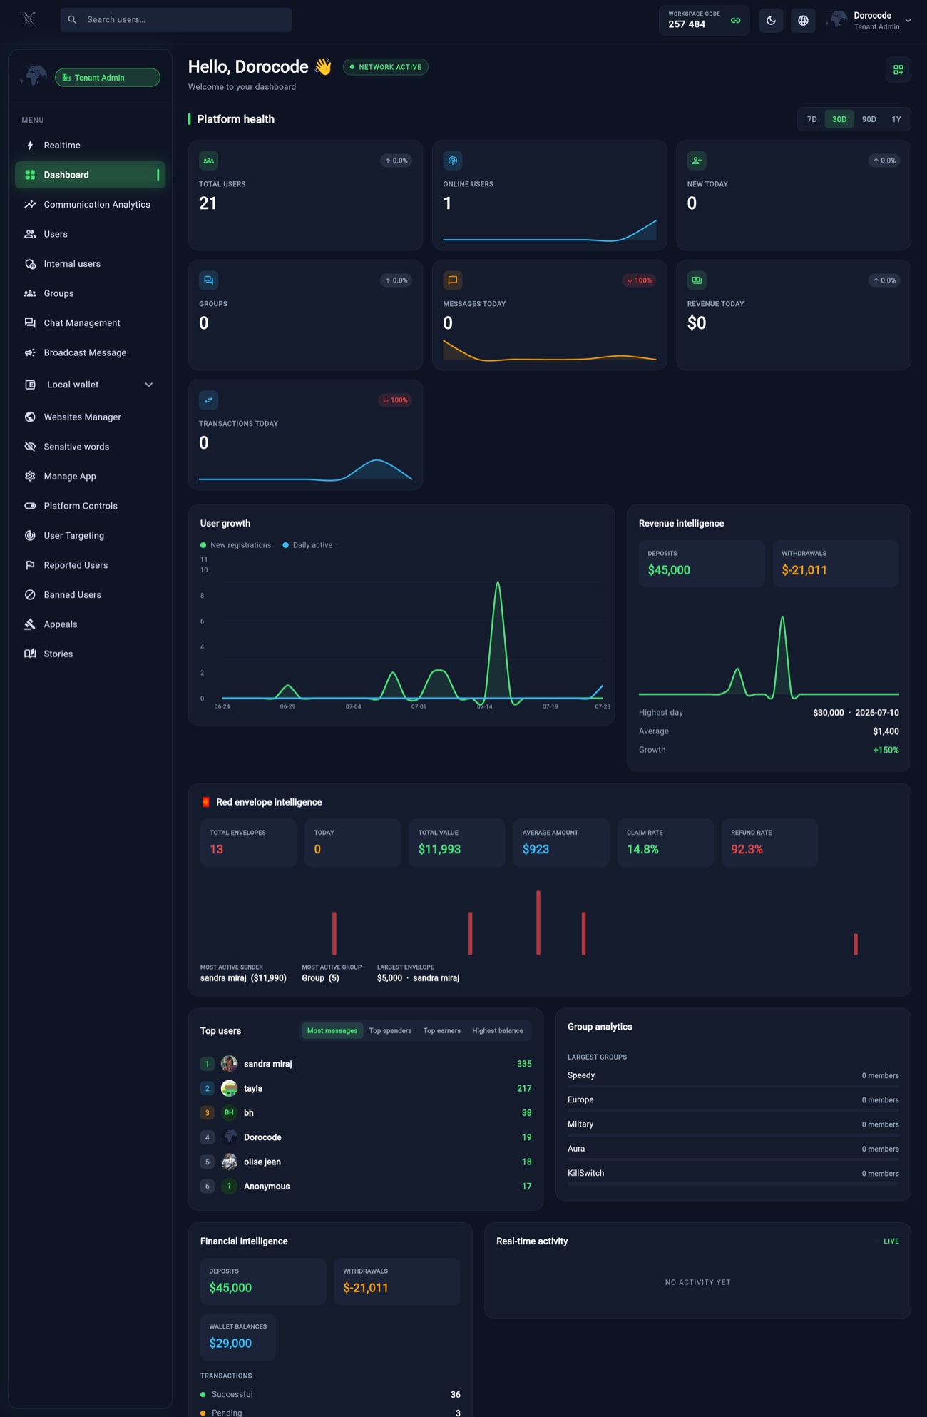The width and height of the screenshot is (927, 1417).
Task: Click the Groups sidebar icon
Action: pyautogui.click(x=30, y=293)
